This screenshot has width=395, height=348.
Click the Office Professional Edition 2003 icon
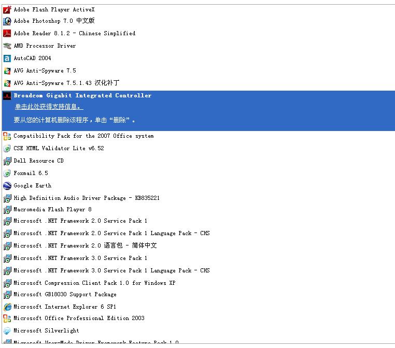(7, 318)
